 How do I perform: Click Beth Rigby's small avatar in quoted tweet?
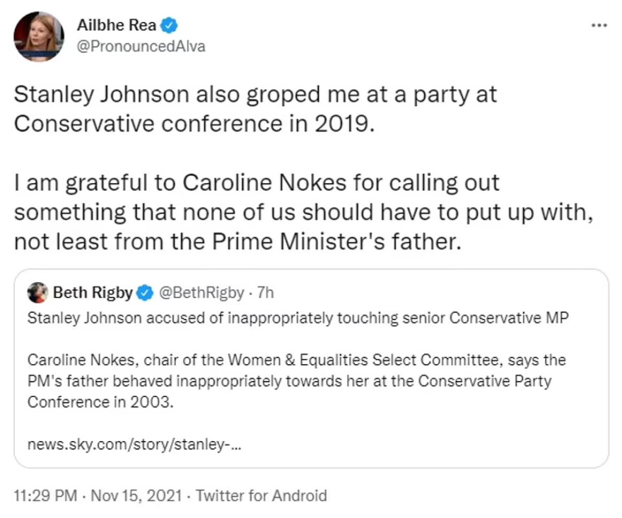click(x=37, y=292)
